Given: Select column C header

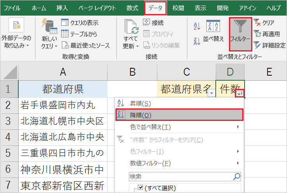Looking at the screenshot, I should [x=187, y=72].
